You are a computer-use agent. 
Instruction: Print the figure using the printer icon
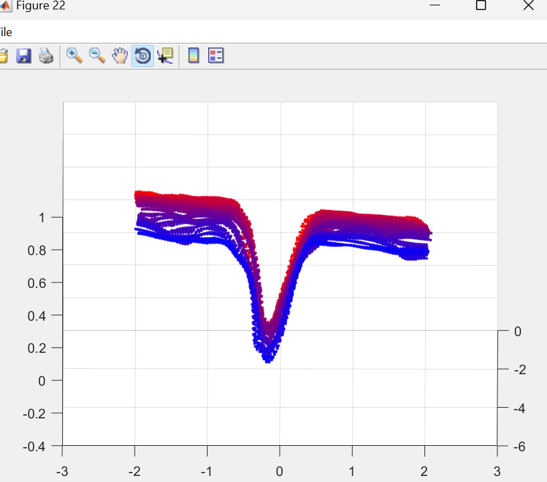click(x=46, y=56)
